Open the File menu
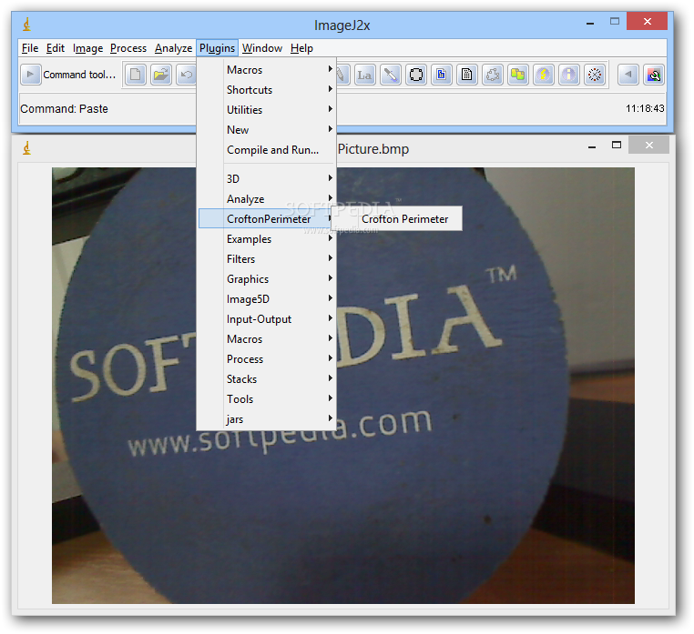This screenshot has width=694, height=634. 30,48
